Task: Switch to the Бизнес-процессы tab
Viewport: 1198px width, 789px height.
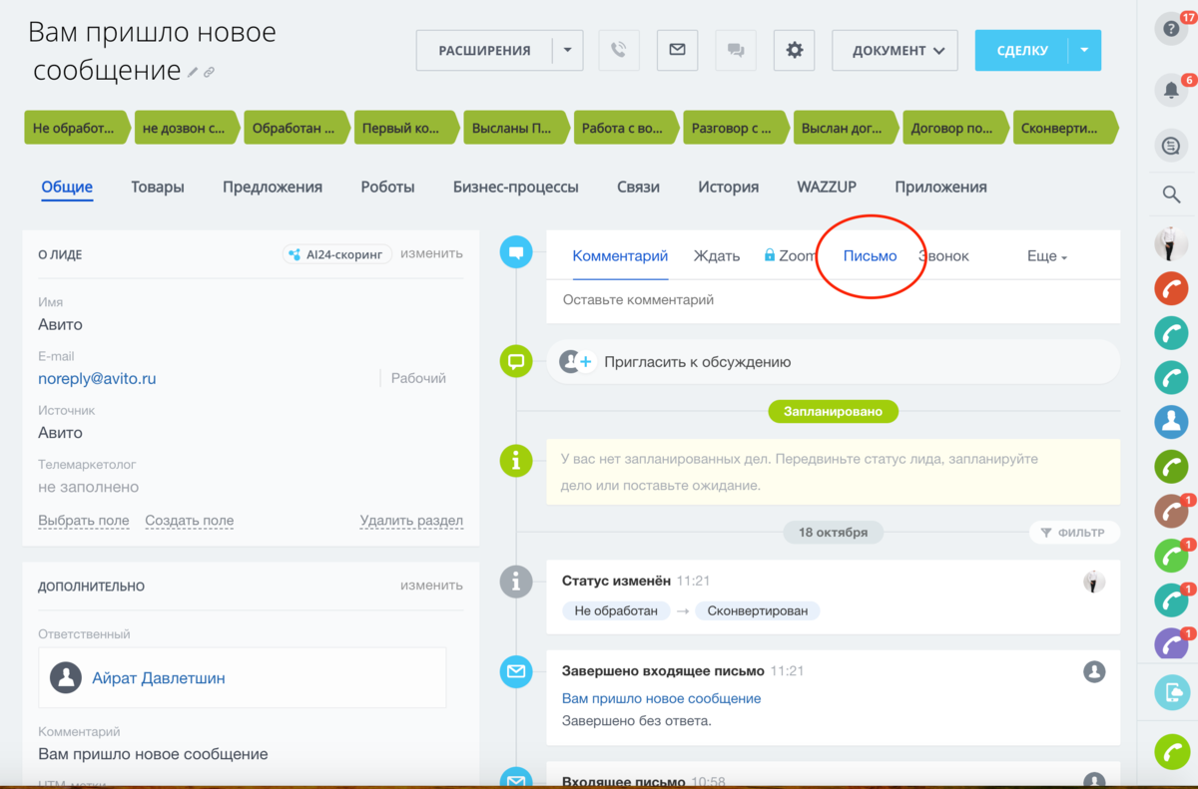Action: point(516,187)
